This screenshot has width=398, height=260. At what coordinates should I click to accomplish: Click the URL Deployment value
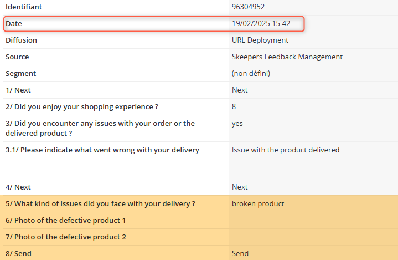point(260,40)
